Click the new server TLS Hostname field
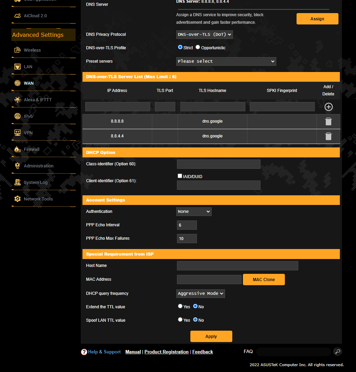The height and width of the screenshot is (372, 356). point(213,107)
